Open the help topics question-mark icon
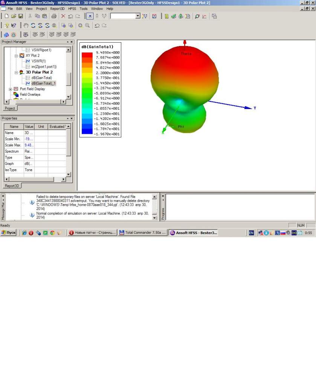Image resolution: width=316 pixels, height=386 pixels. pos(7,25)
